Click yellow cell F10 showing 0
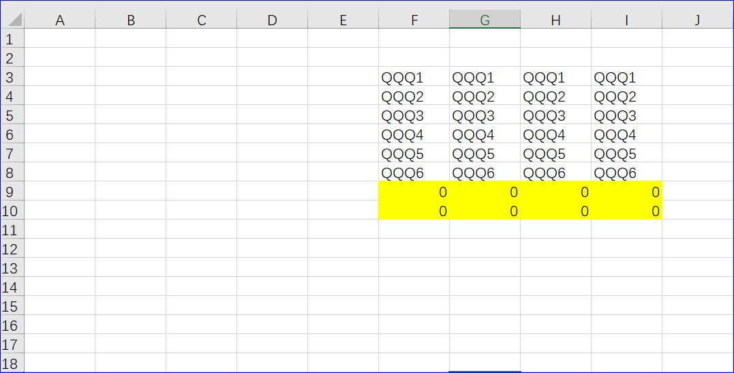734x373 pixels. pos(414,211)
